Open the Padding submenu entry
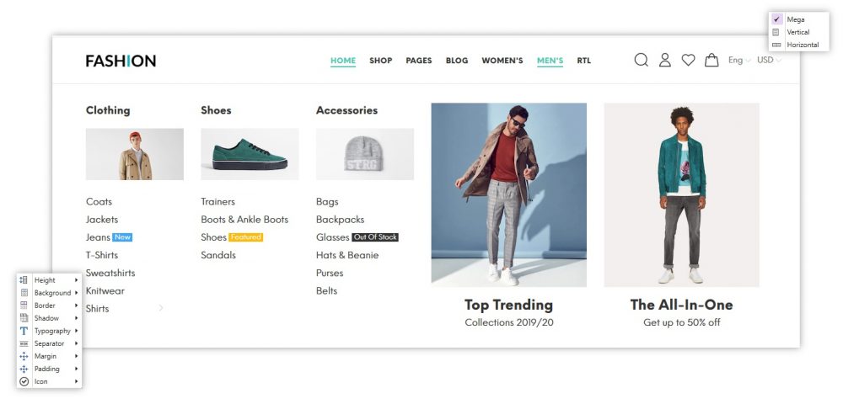843x404 pixels. (49, 369)
